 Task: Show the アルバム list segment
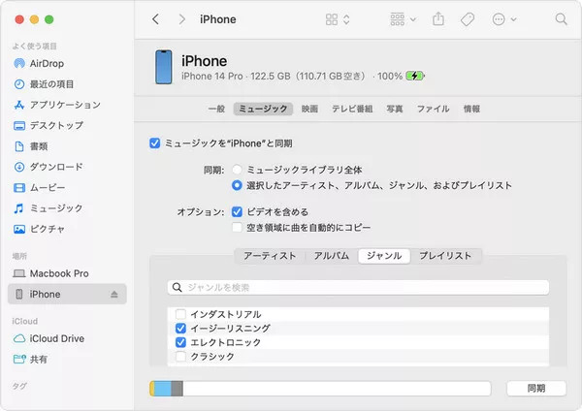332,256
